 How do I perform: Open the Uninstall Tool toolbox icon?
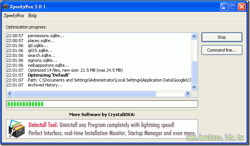coord(17,129)
